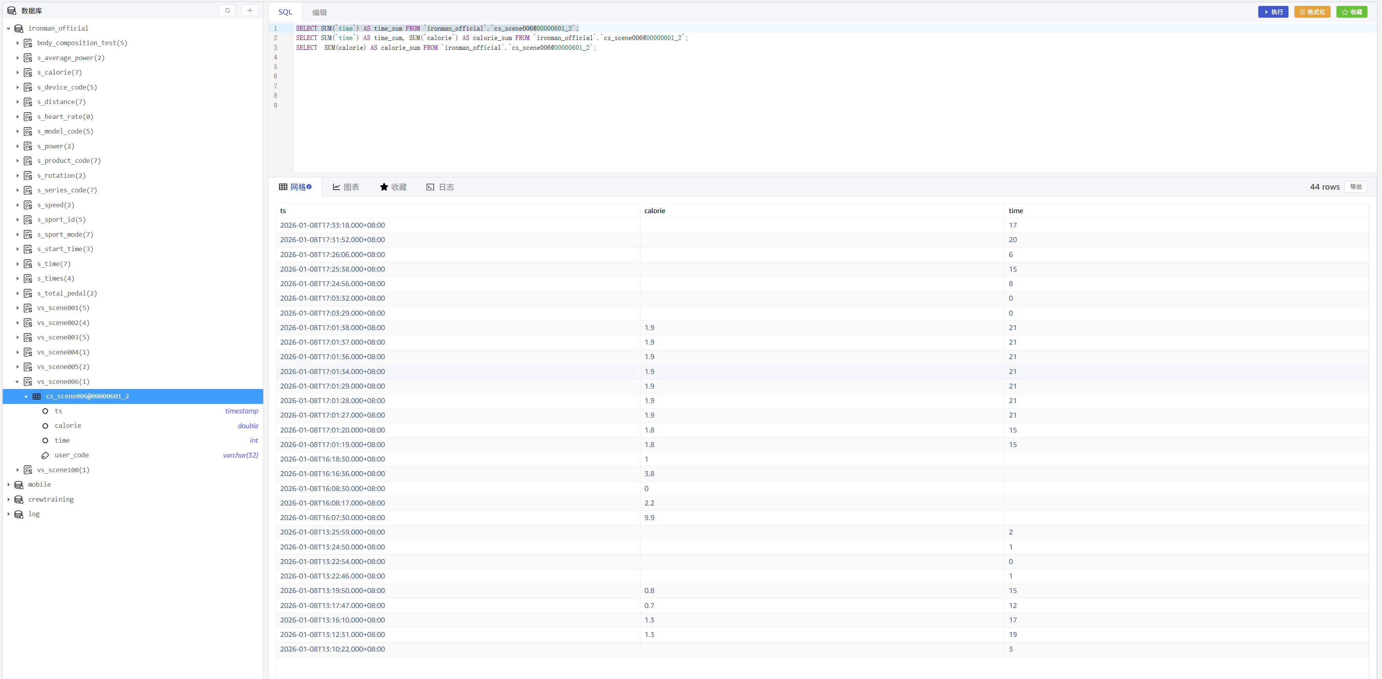Click the ironman_official database icon
The height and width of the screenshot is (679, 1382).
(19, 28)
